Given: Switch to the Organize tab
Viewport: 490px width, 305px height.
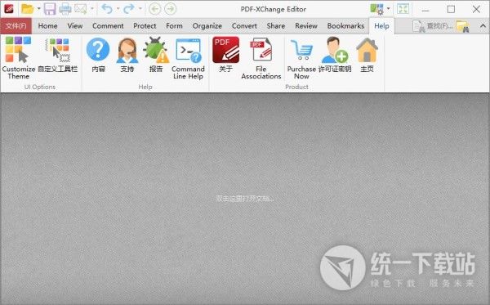Looking at the screenshot, I should 207,26.
